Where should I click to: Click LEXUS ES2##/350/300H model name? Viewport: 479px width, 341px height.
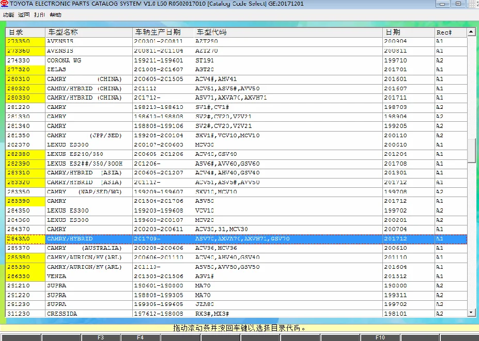(x=85, y=164)
